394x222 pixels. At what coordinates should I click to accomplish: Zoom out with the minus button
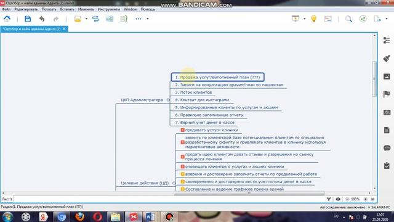click(x=347, y=199)
